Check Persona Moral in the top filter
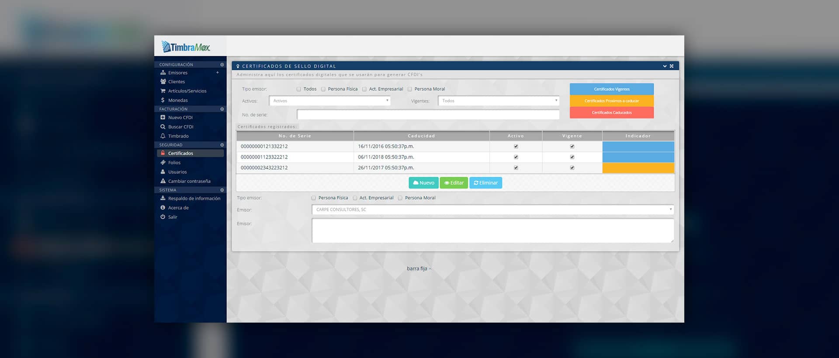 pyautogui.click(x=410, y=89)
